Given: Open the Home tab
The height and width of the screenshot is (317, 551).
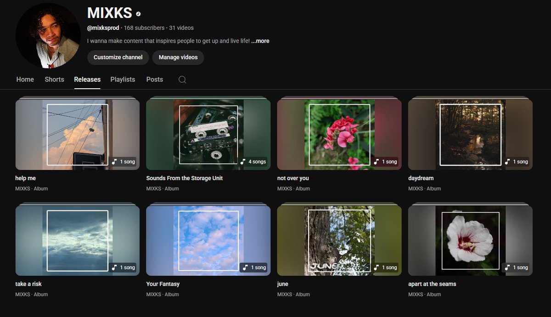Looking at the screenshot, I should [25, 79].
